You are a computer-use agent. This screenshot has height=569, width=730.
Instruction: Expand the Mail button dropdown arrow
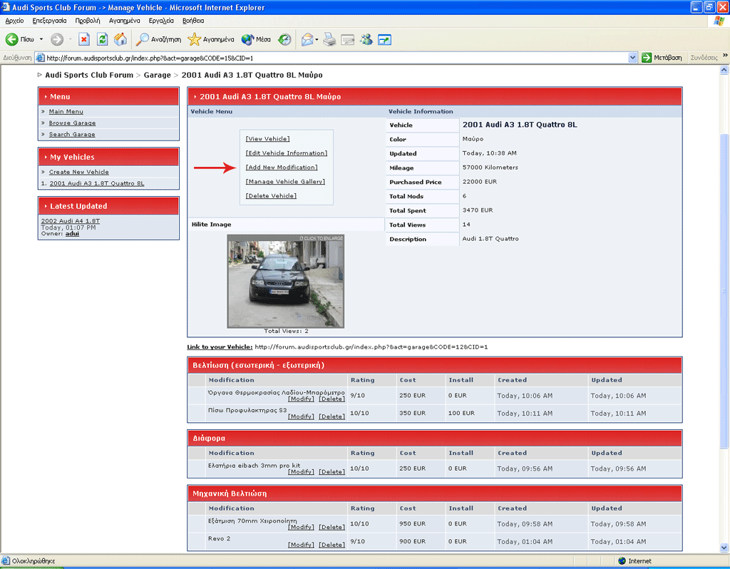(x=317, y=39)
